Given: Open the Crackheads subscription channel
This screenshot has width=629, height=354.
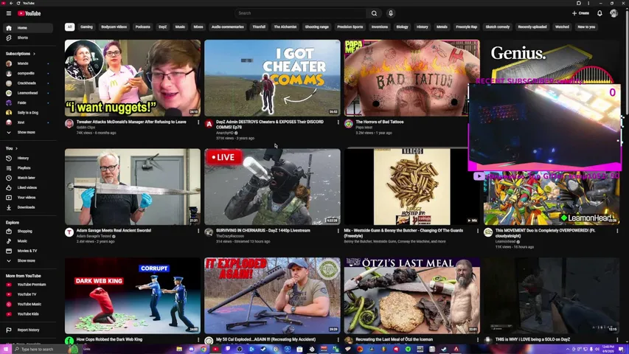Looking at the screenshot, I should [x=28, y=83].
